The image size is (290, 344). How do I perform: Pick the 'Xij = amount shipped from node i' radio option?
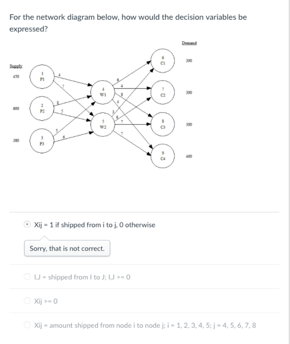(27, 325)
